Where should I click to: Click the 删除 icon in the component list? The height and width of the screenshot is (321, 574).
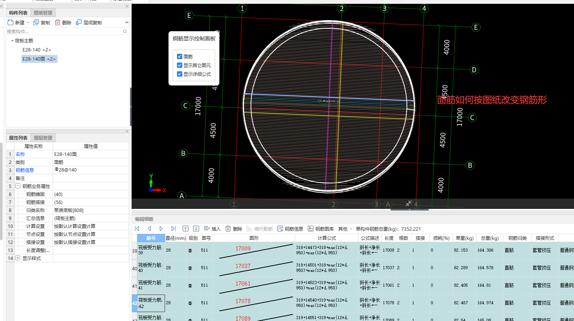pyautogui.click(x=58, y=22)
